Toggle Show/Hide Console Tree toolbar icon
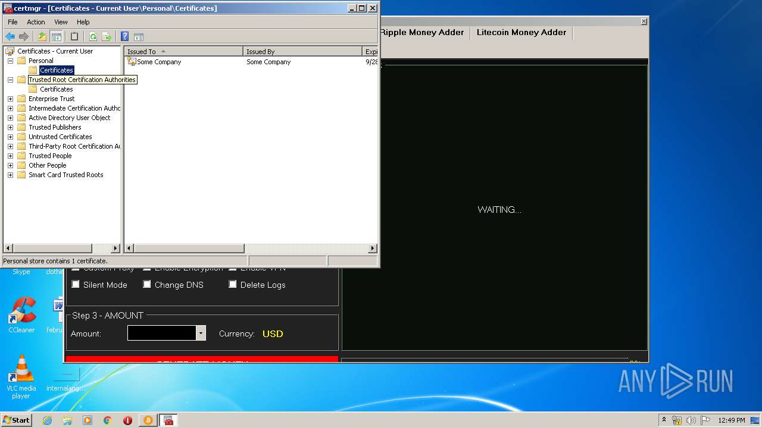Viewport: 762px width, 428px height. [56, 37]
